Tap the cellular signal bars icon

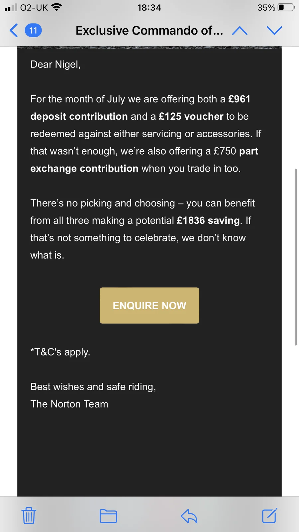[x=11, y=8]
